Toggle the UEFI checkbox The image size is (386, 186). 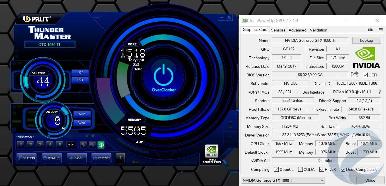tap(365, 75)
